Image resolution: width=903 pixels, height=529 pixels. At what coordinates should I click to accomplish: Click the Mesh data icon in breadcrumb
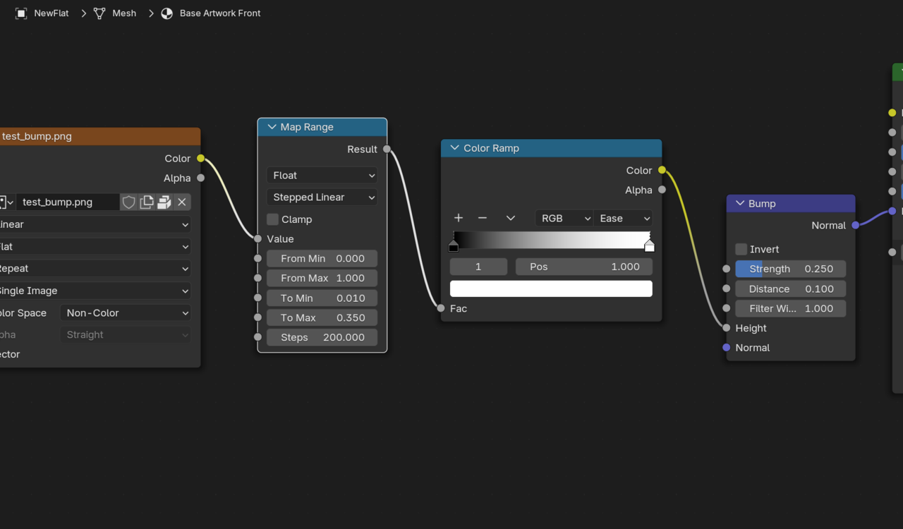point(99,13)
